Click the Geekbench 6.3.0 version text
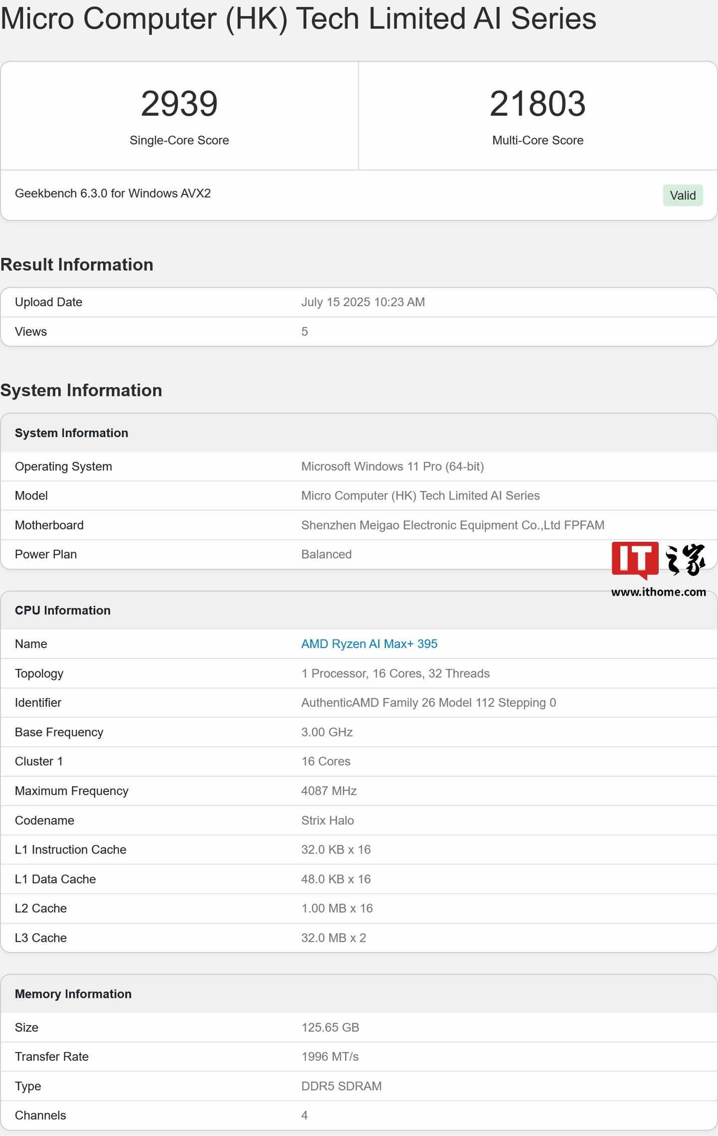 click(x=113, y=193)
